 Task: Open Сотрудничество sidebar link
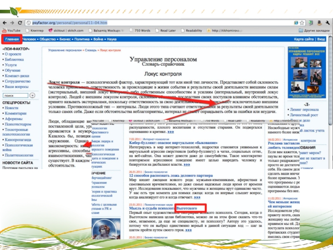point(17,81)
